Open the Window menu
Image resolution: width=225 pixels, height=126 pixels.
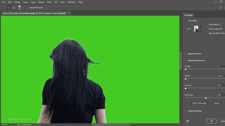pos(71,2)
